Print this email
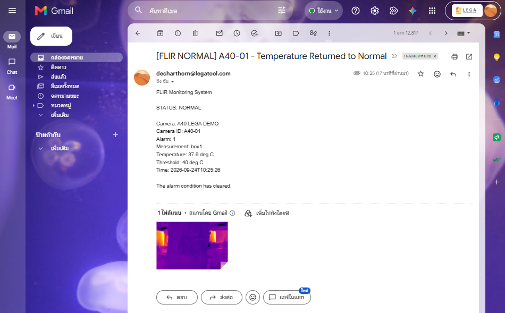This screenshot has width=505, height=313. tap(454, 57)
